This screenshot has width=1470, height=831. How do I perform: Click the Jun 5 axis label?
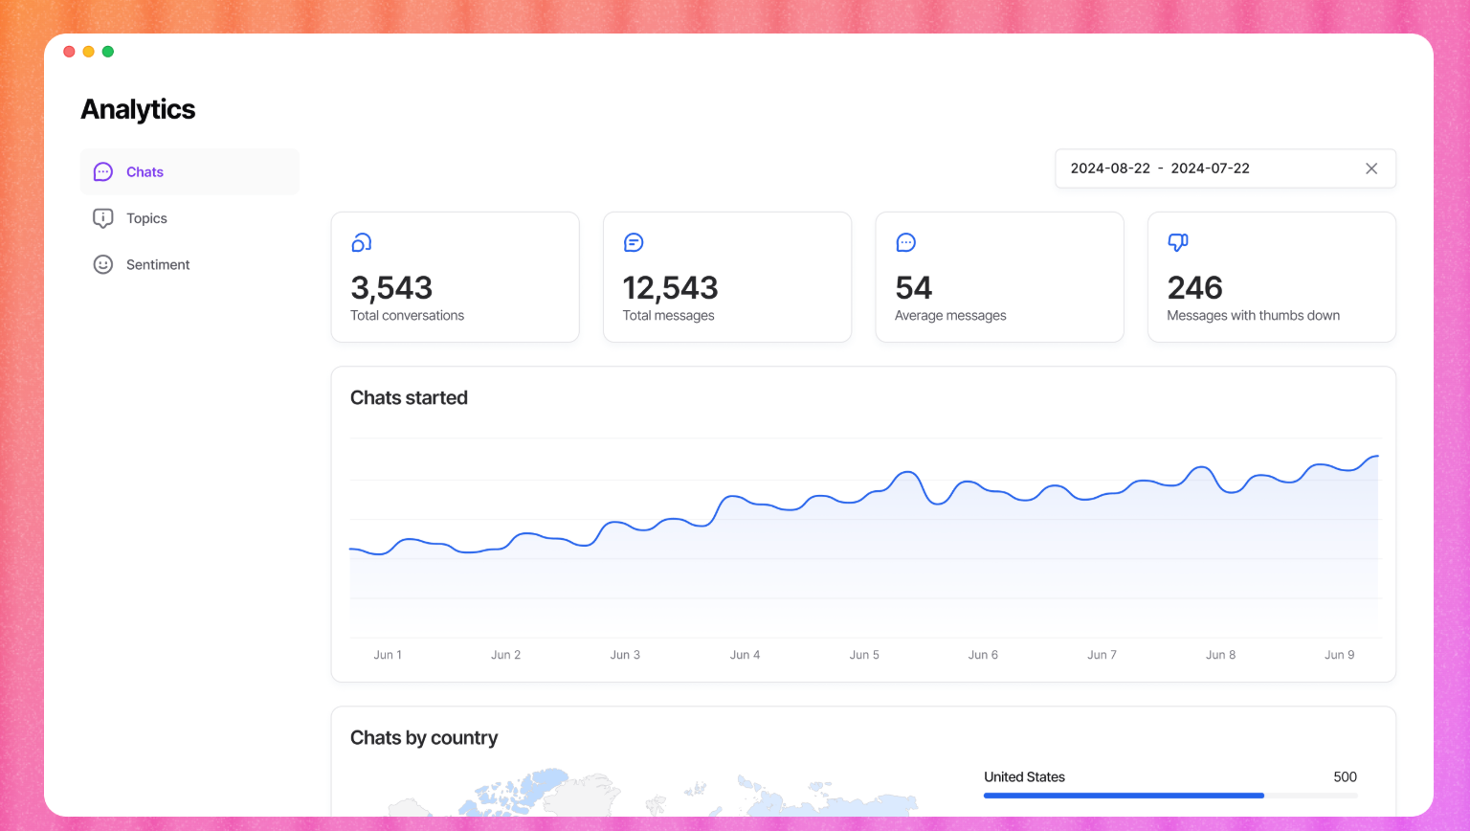[x=863, y=655]
